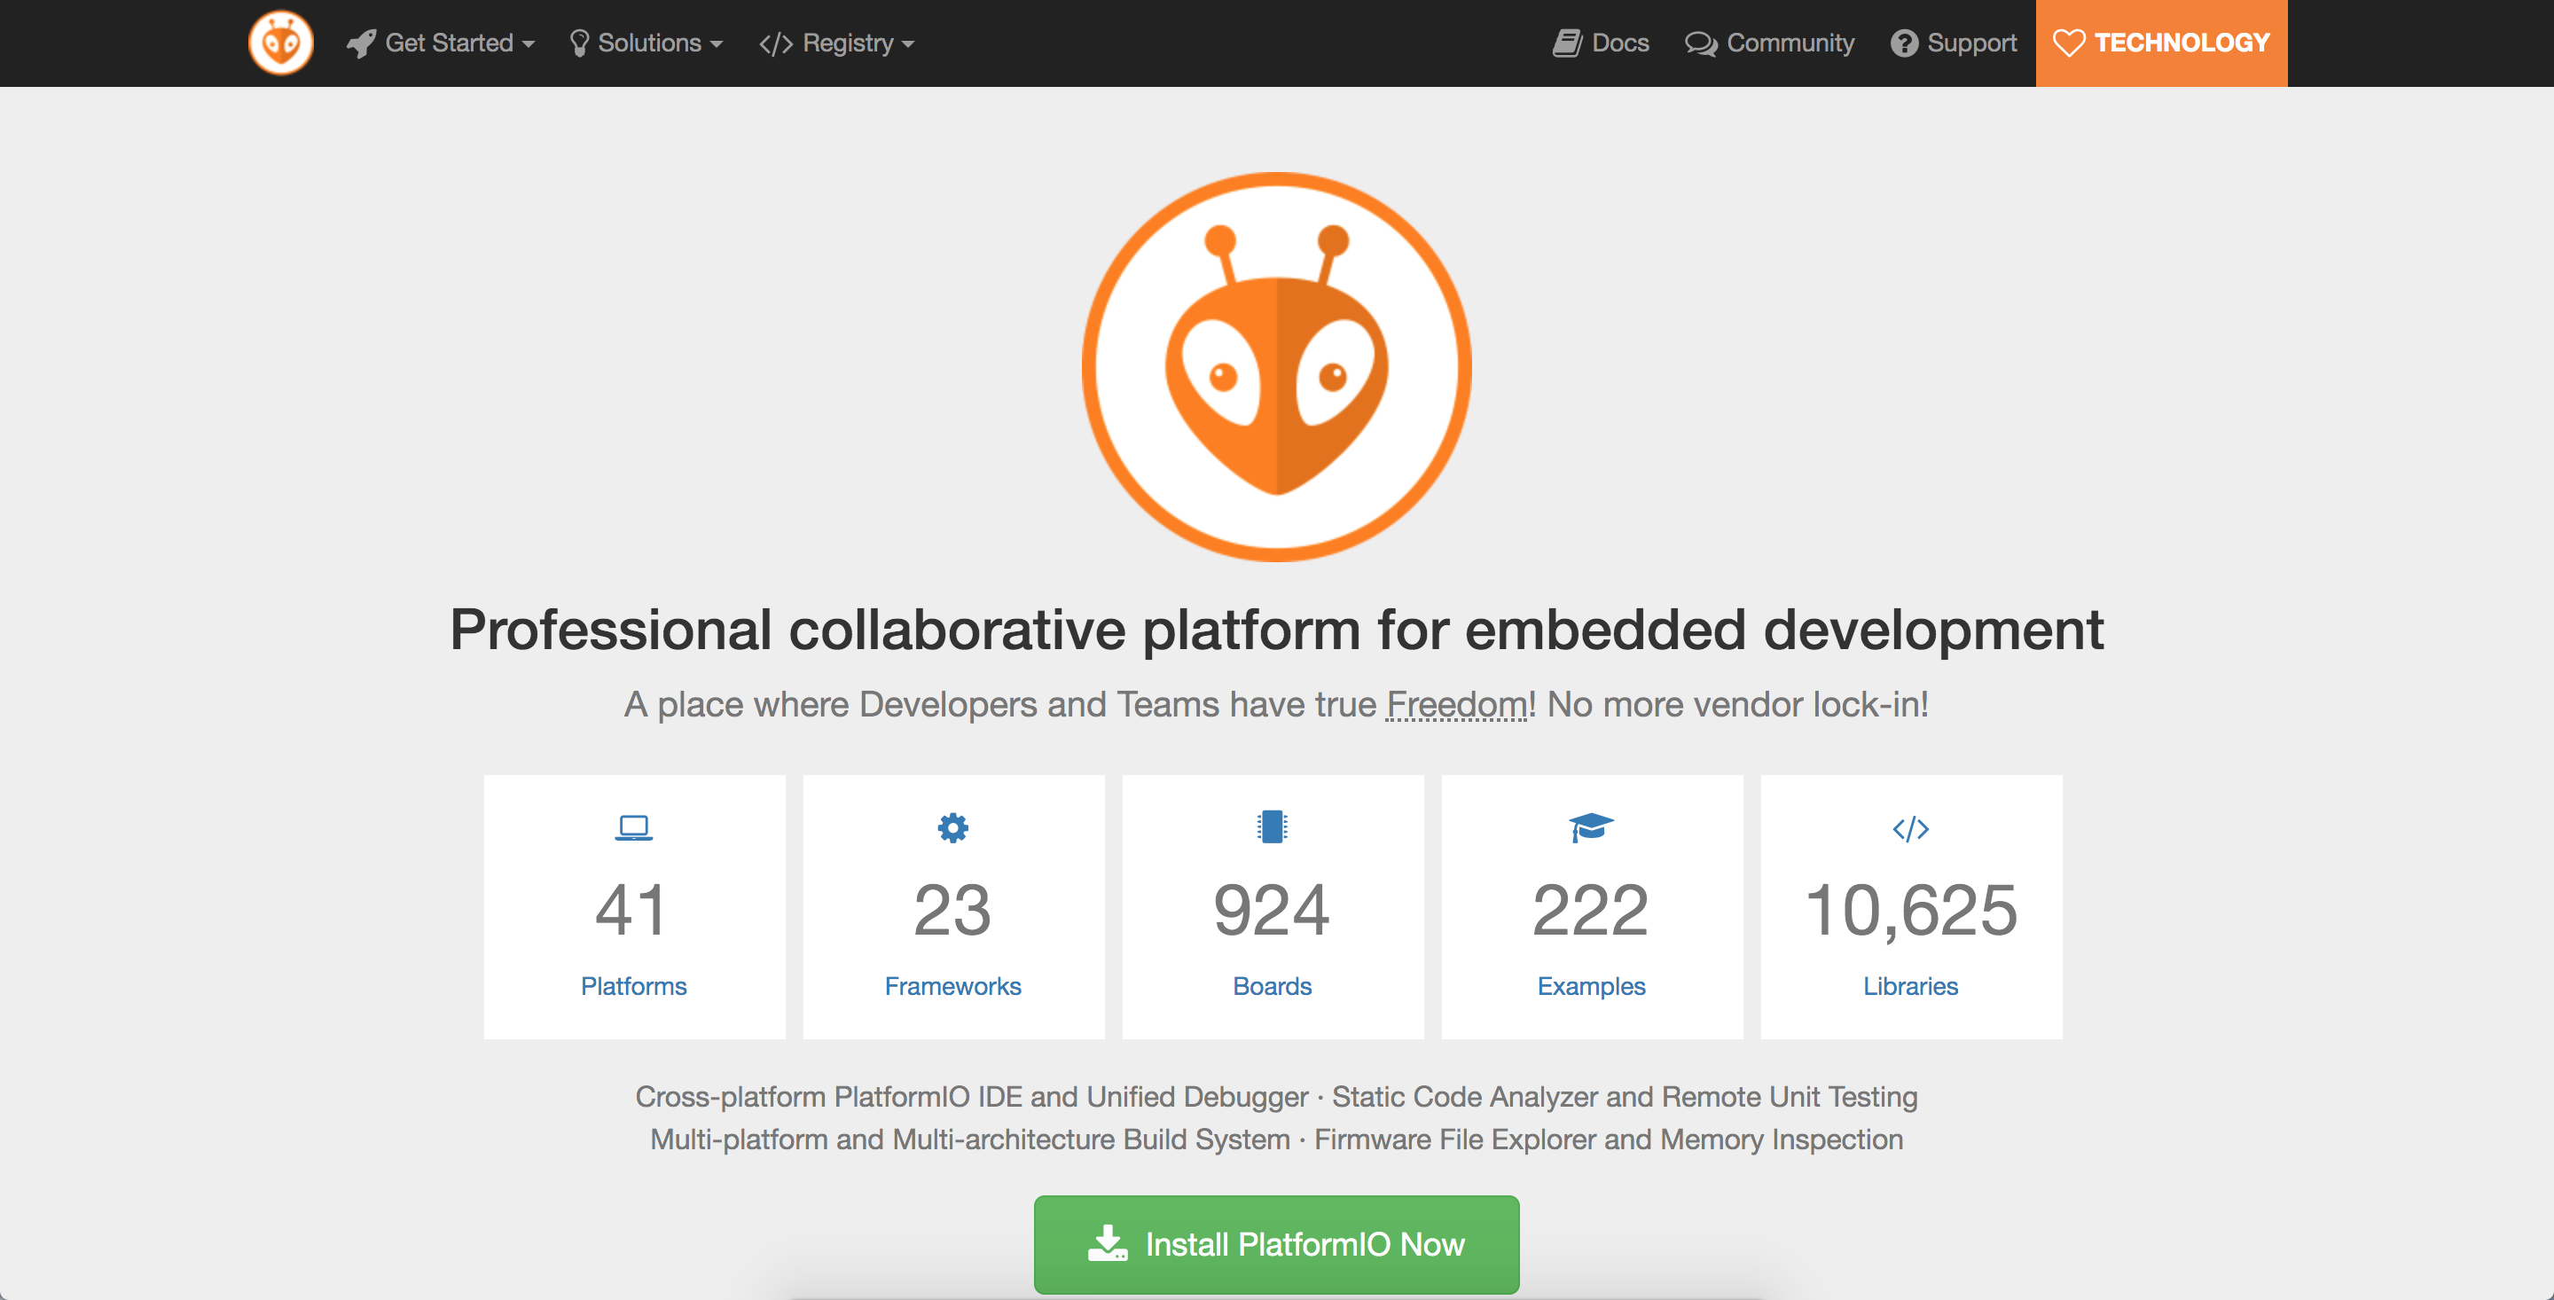
Task: Click the chat bubbles Community icon
Action: 1700,43
